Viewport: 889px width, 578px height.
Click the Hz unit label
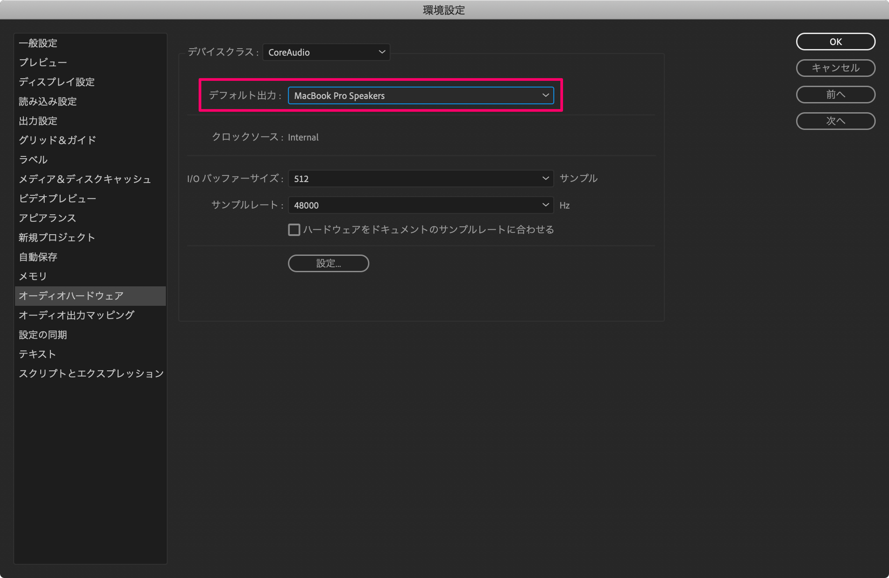[565, 205]
